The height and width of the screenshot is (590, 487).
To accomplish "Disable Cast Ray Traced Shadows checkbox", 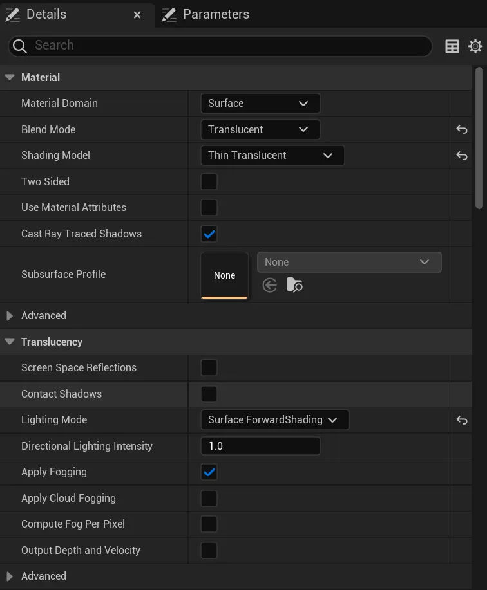I will [x=209, y=234].
